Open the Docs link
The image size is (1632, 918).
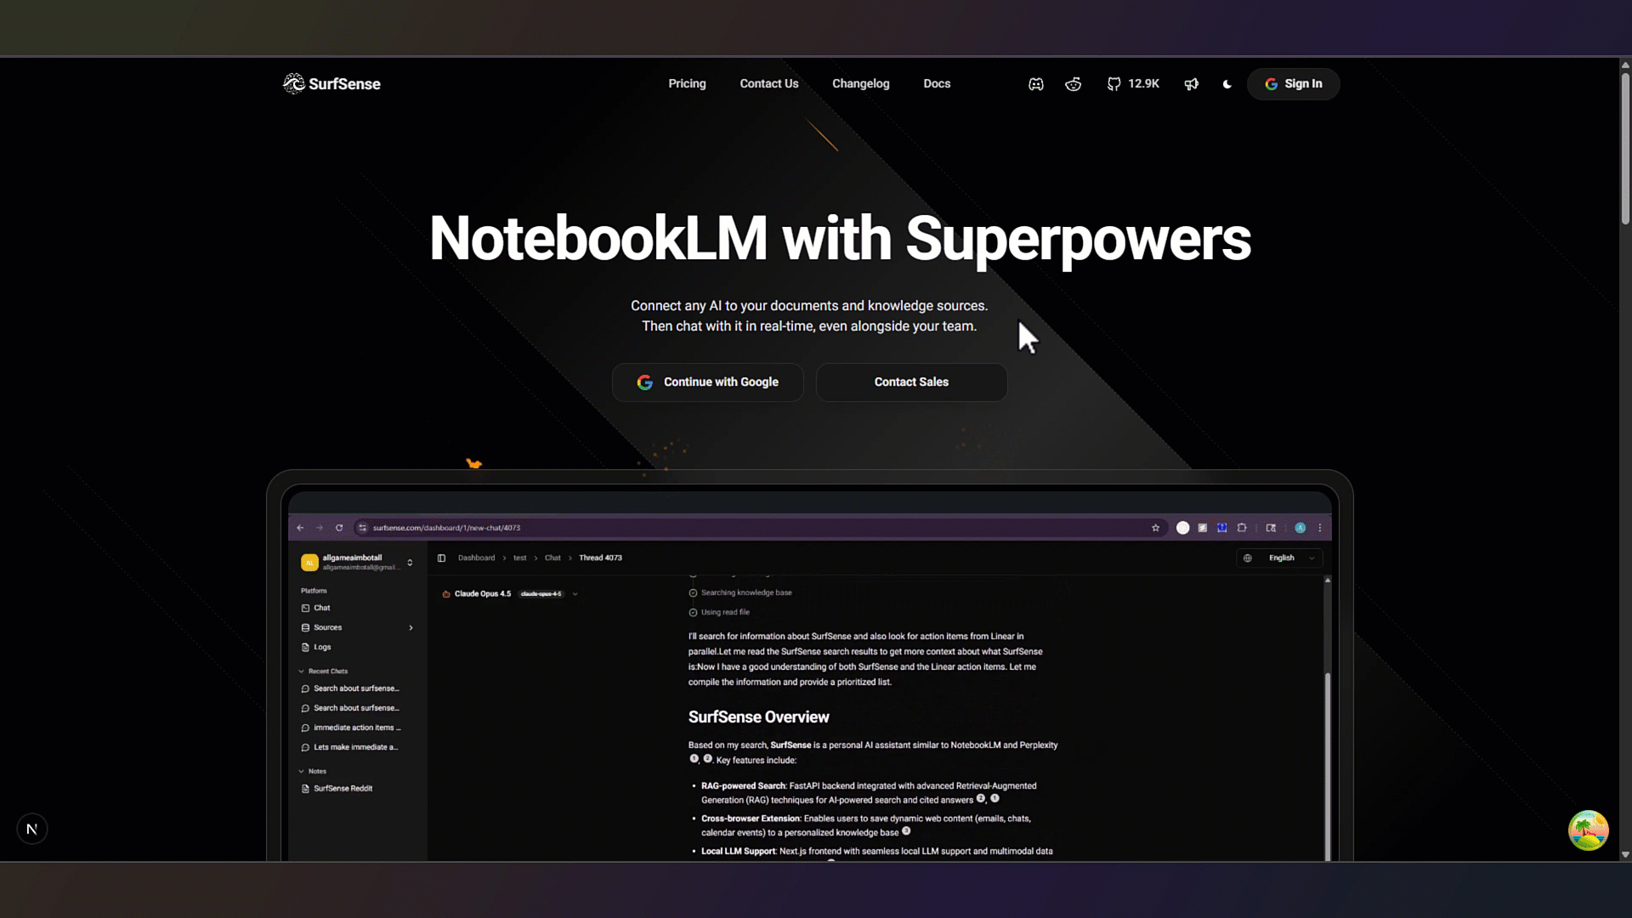pyautogui.click(x=937, y=83)
